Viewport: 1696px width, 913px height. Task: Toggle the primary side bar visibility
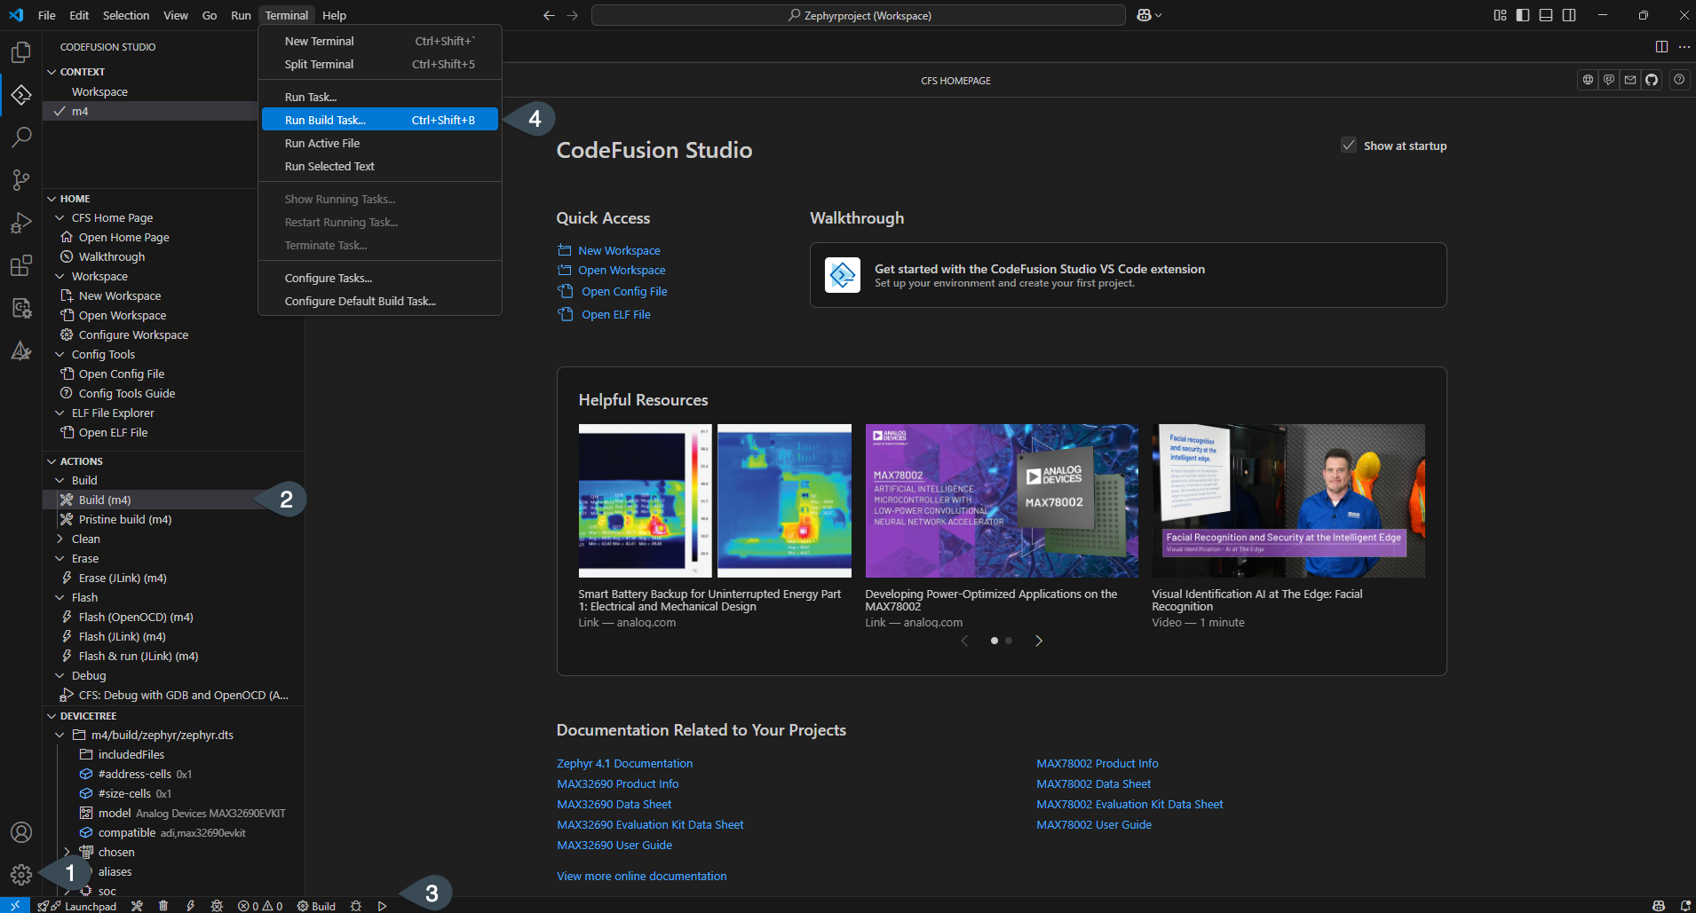point(1523,15)
